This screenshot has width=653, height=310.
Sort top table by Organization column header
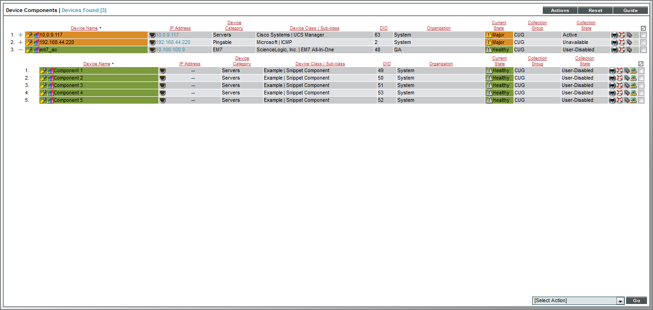[438, 28]
